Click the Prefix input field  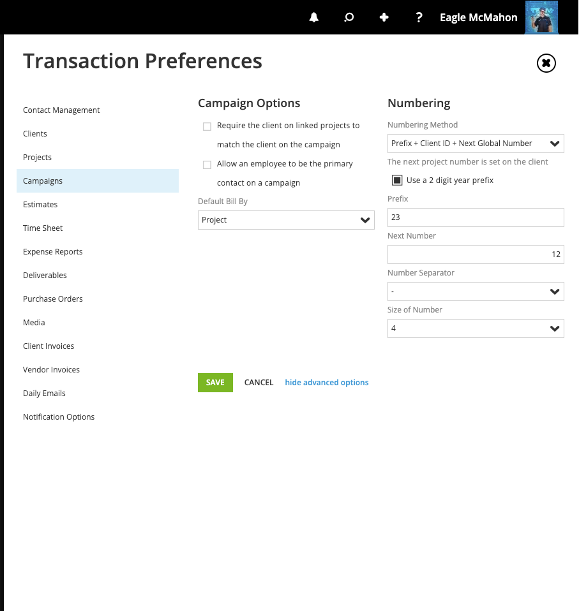pos(476,217)
